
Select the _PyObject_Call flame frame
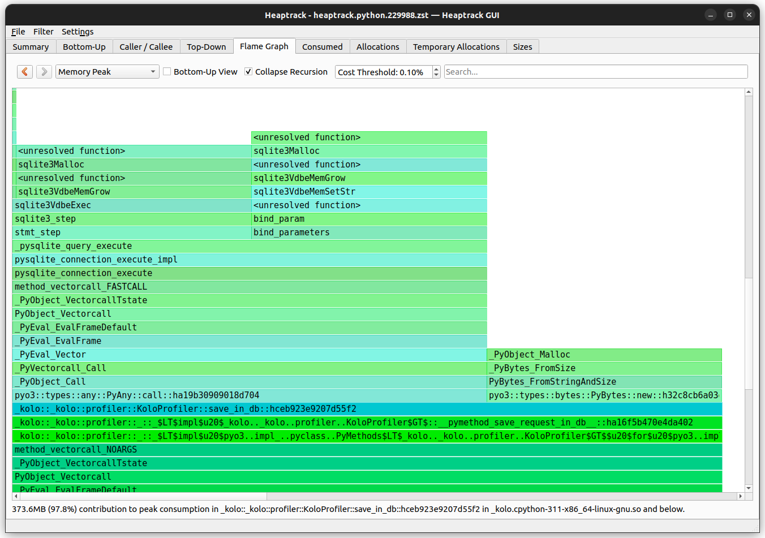click(x=250, y=382)
